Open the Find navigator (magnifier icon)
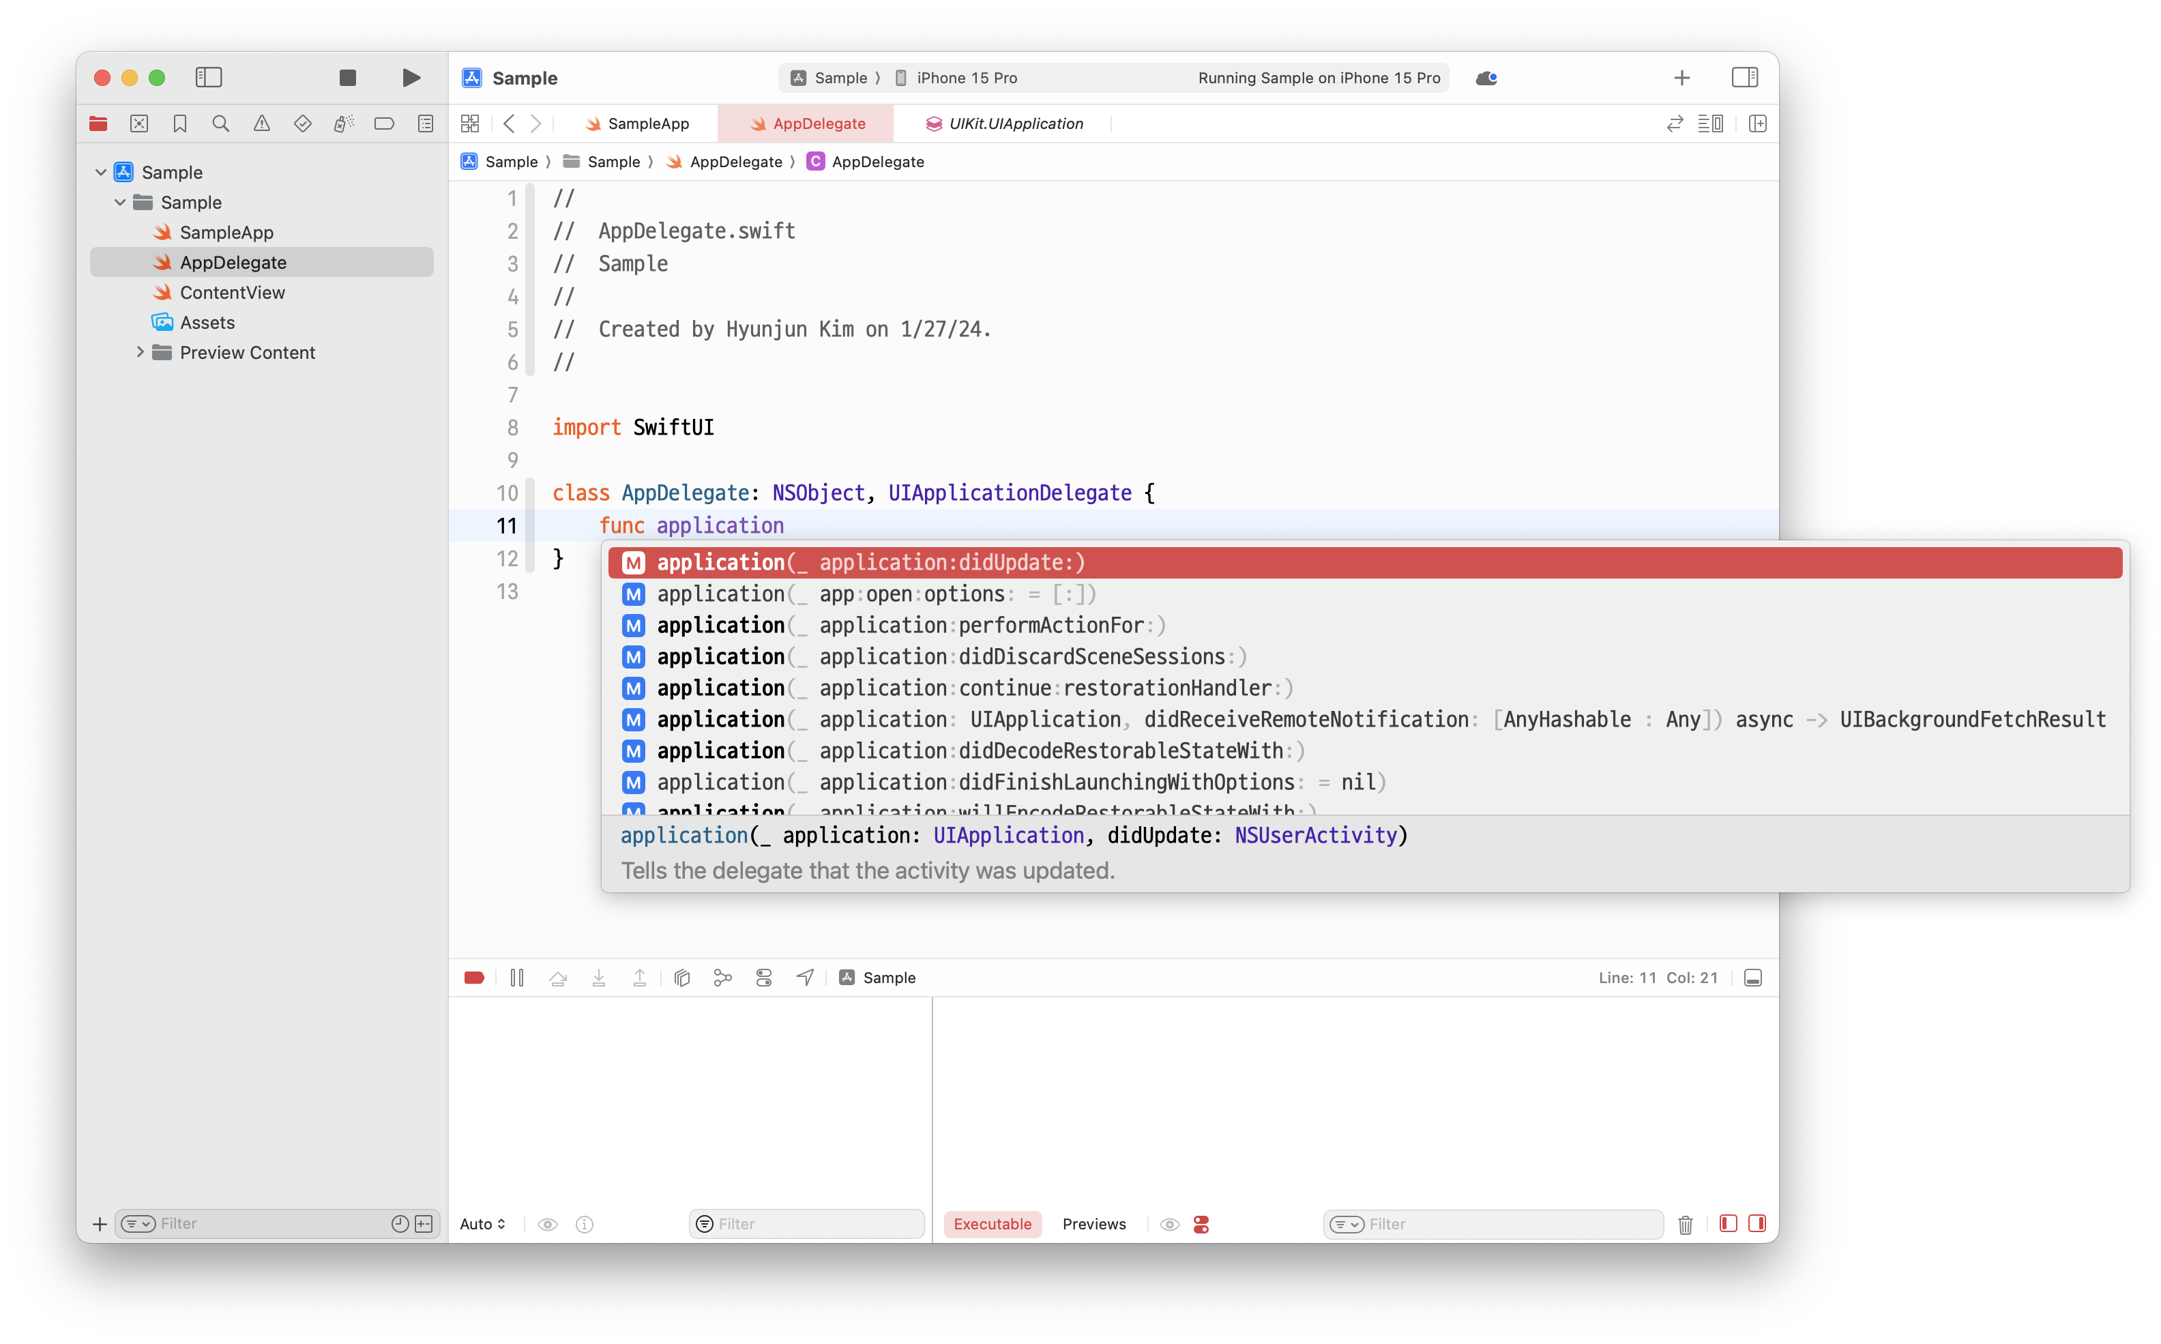This screenshot has width=2161, height=1344. [220, 123]
